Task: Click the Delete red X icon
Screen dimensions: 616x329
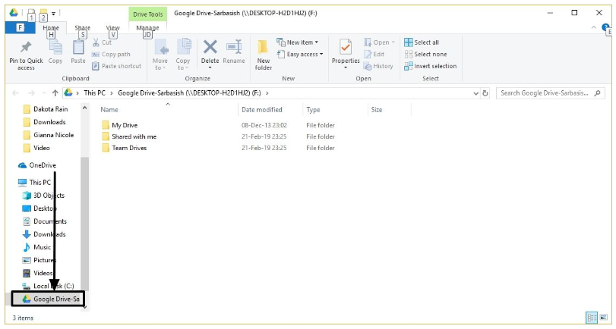Action: (210, 47)
